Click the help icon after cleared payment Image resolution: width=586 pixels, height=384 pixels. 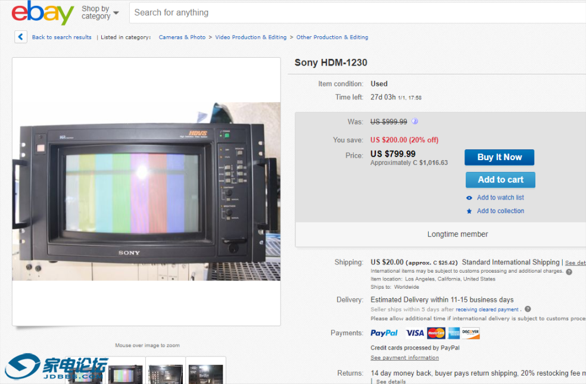pyautogui.click(x=528, y=310)
